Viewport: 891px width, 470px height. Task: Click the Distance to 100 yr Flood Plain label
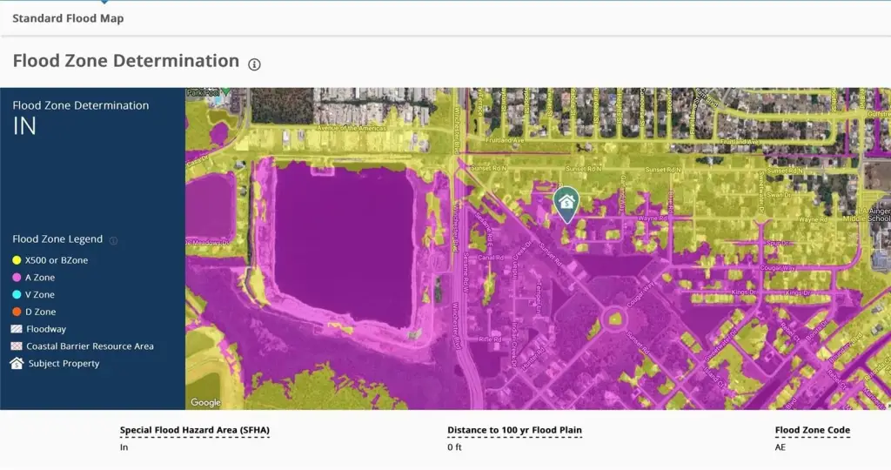(x=514, y=430)
